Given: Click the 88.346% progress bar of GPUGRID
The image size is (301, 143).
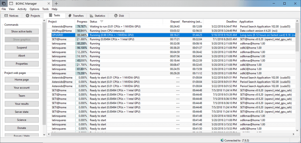Looking at the screenshot, I should [82, 35].
